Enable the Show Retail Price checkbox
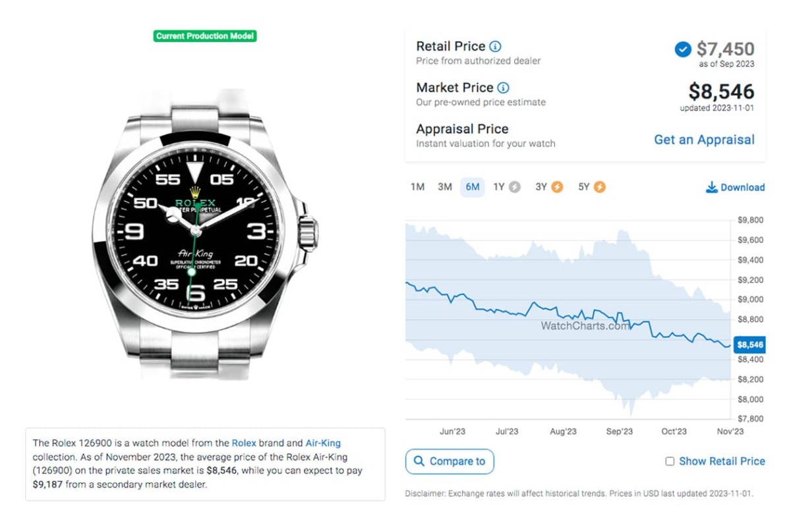 click(670, 462)
